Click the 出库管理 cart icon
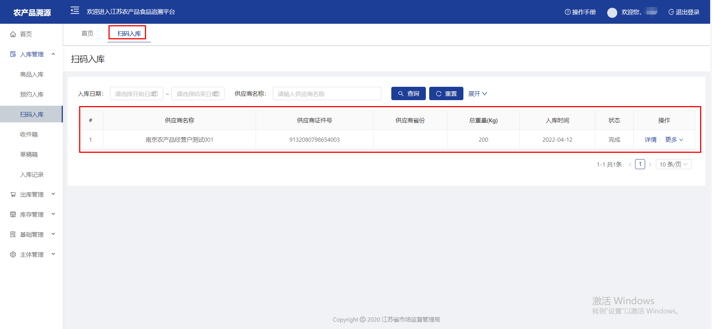Viewport: 712px width, 329px height. (13, 194)
